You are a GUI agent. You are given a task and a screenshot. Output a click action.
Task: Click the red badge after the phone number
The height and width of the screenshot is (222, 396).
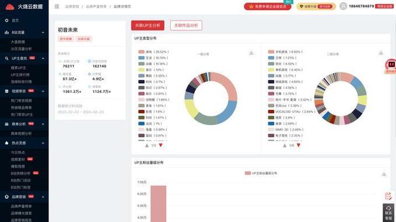384,6
